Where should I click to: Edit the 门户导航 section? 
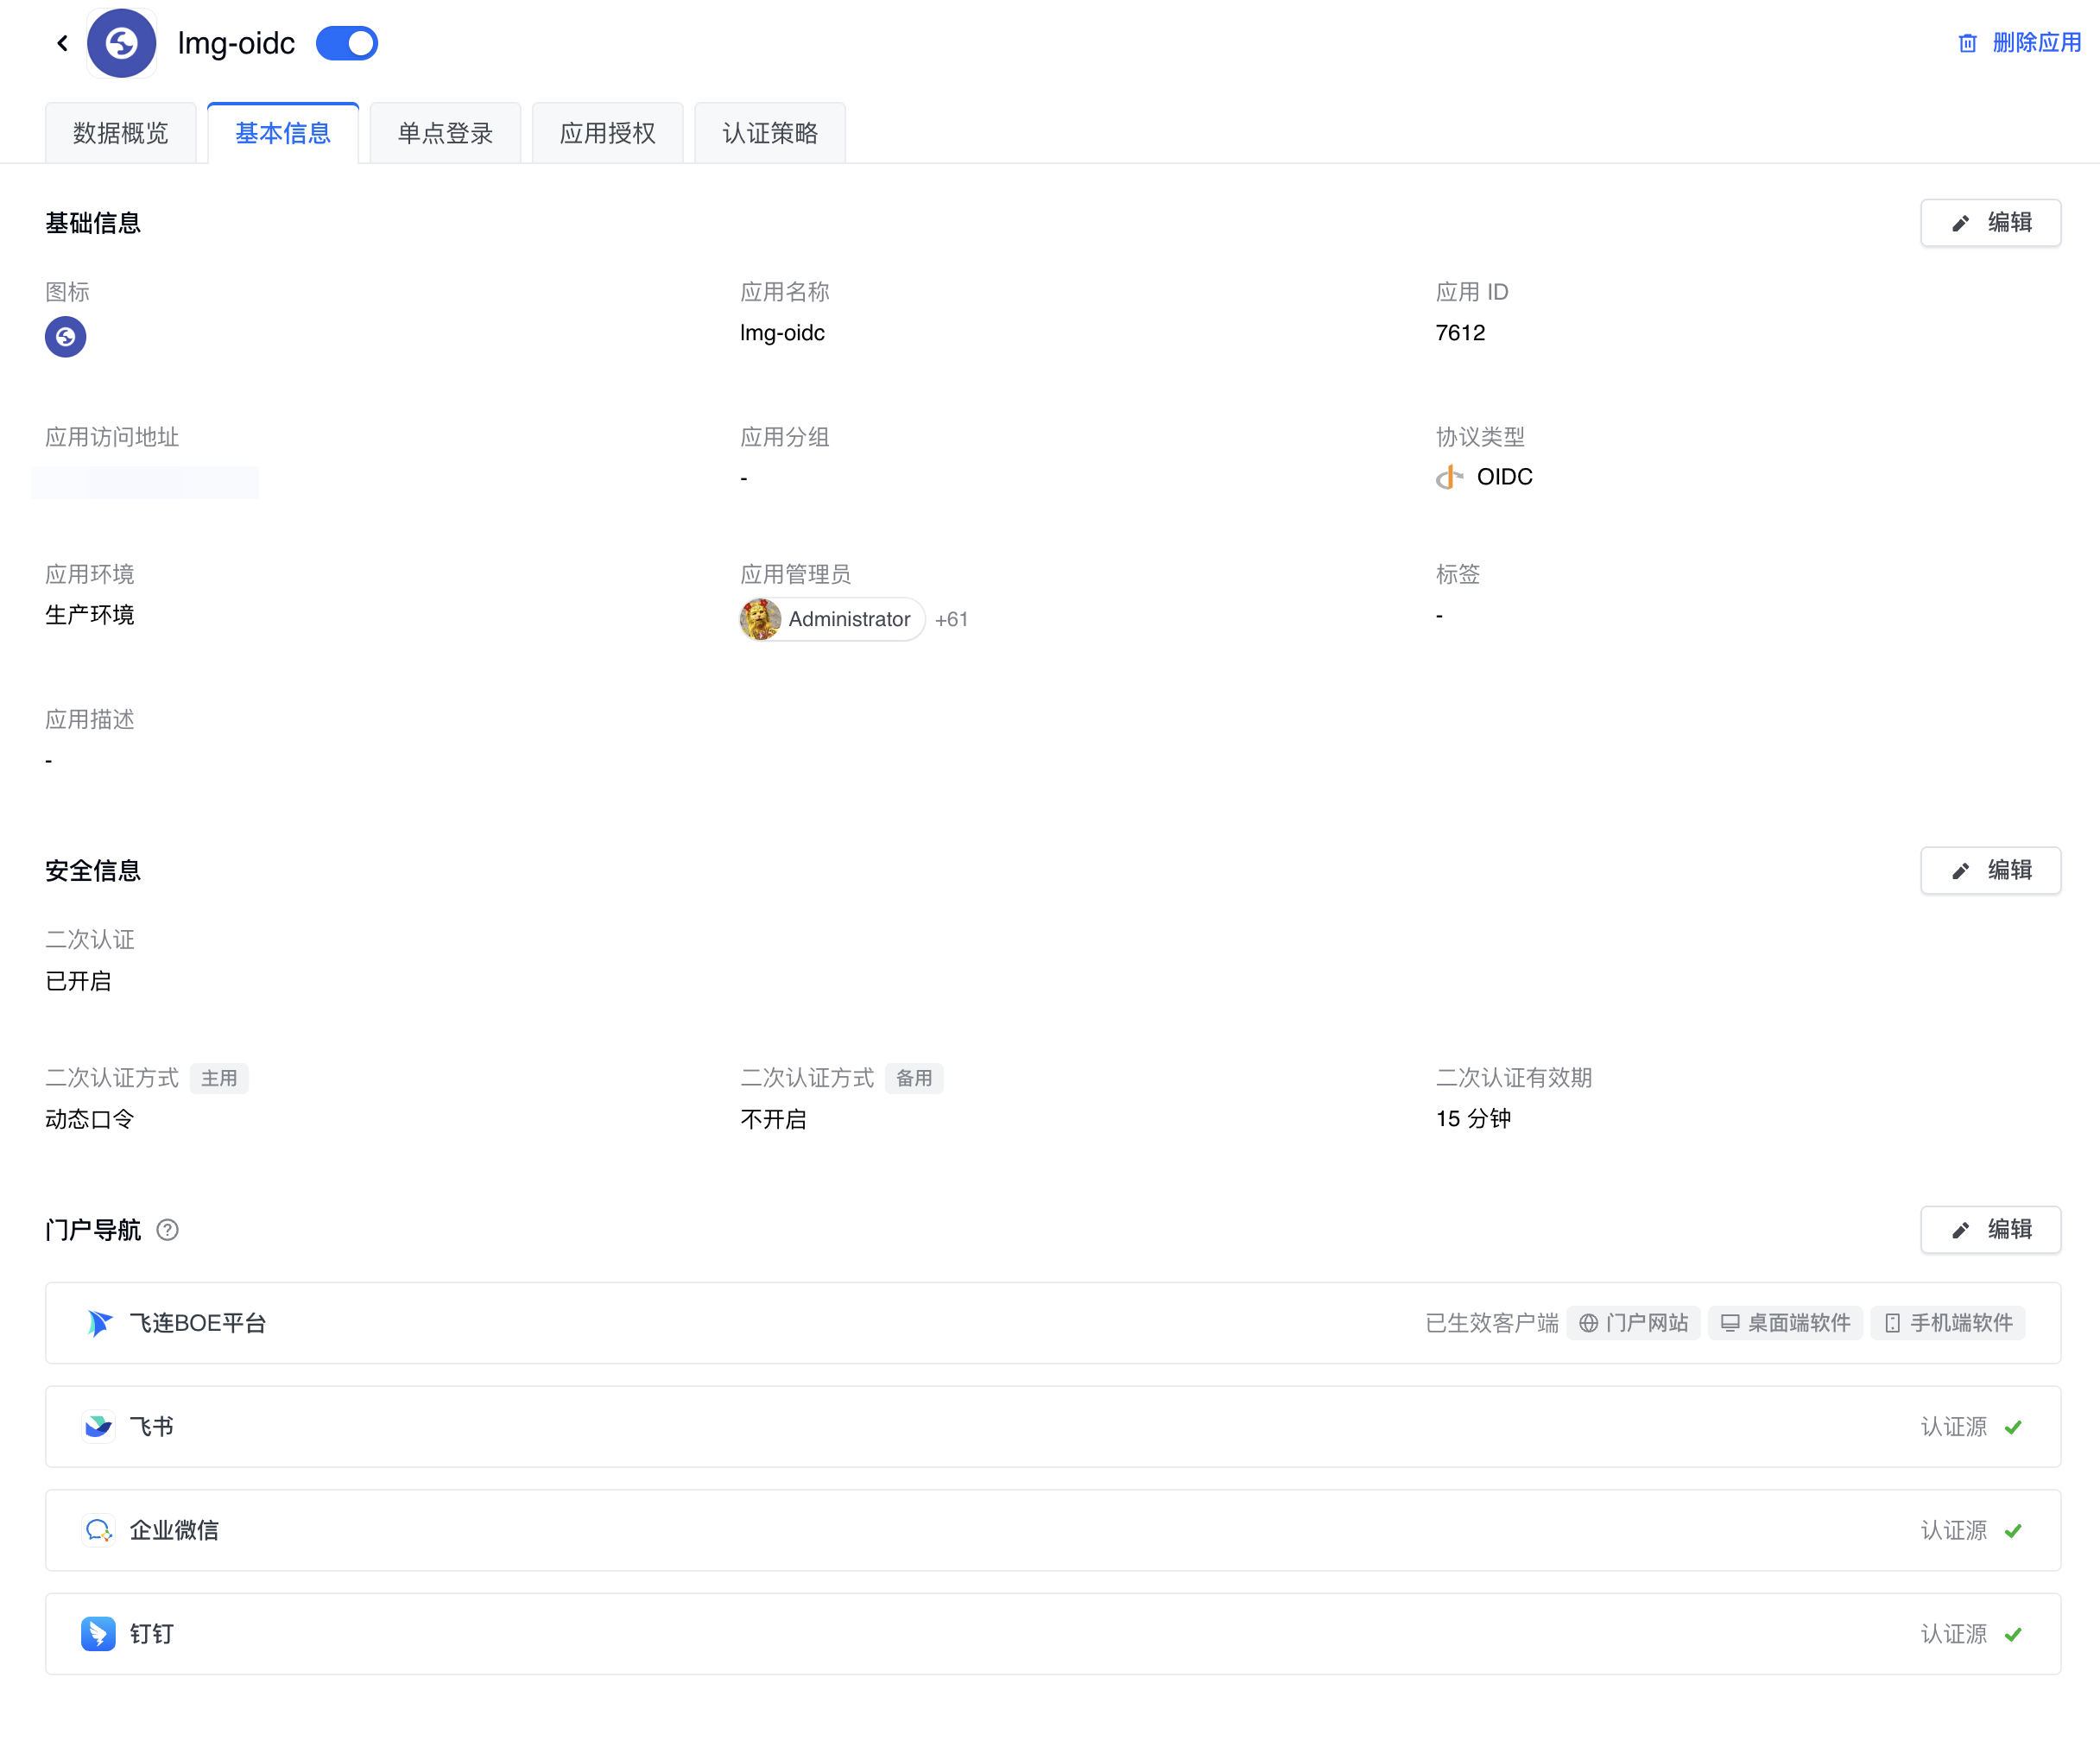[1989, 1229]
